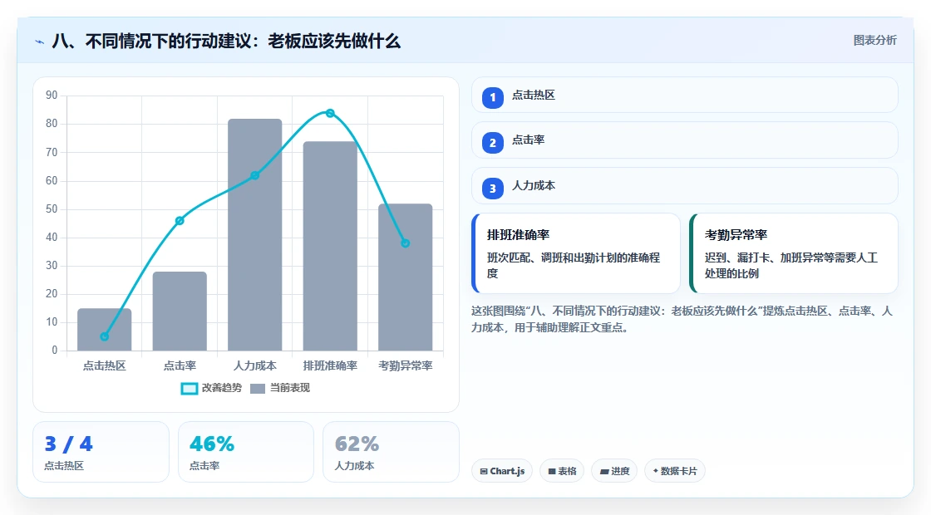Click the 点击率 x-axis label
The image size is (931, 515).
[x=180, y=366]
